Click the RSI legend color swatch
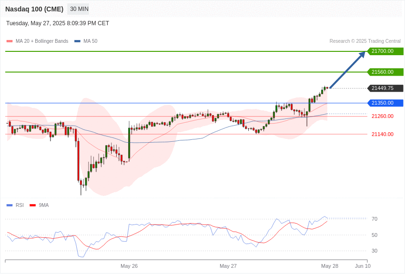Viewport: 405px width, 274px height. coord(10,205)
